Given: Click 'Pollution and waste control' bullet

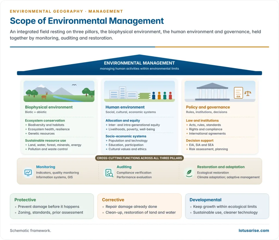Looking at the screenshot, I should point(48,149).
